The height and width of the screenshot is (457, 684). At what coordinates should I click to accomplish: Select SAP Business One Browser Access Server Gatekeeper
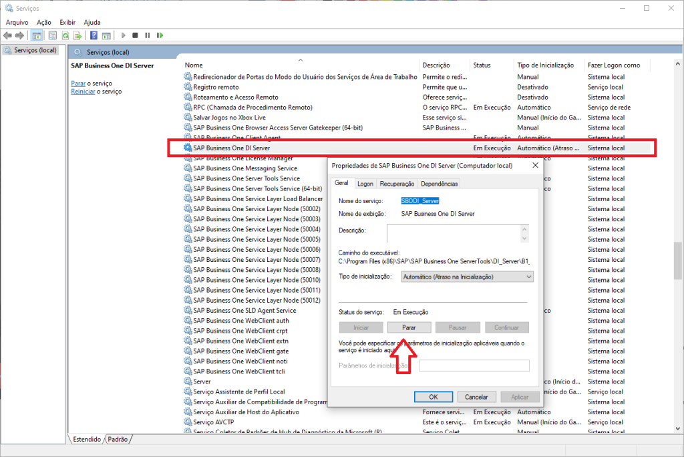[278, 128]
